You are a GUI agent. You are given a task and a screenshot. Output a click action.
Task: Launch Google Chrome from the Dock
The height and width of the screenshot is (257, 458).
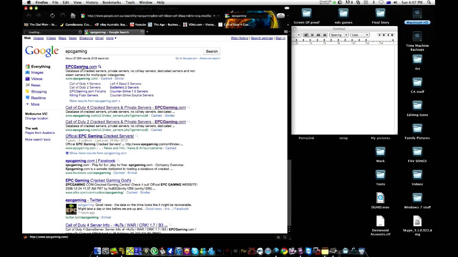(285, 251)
